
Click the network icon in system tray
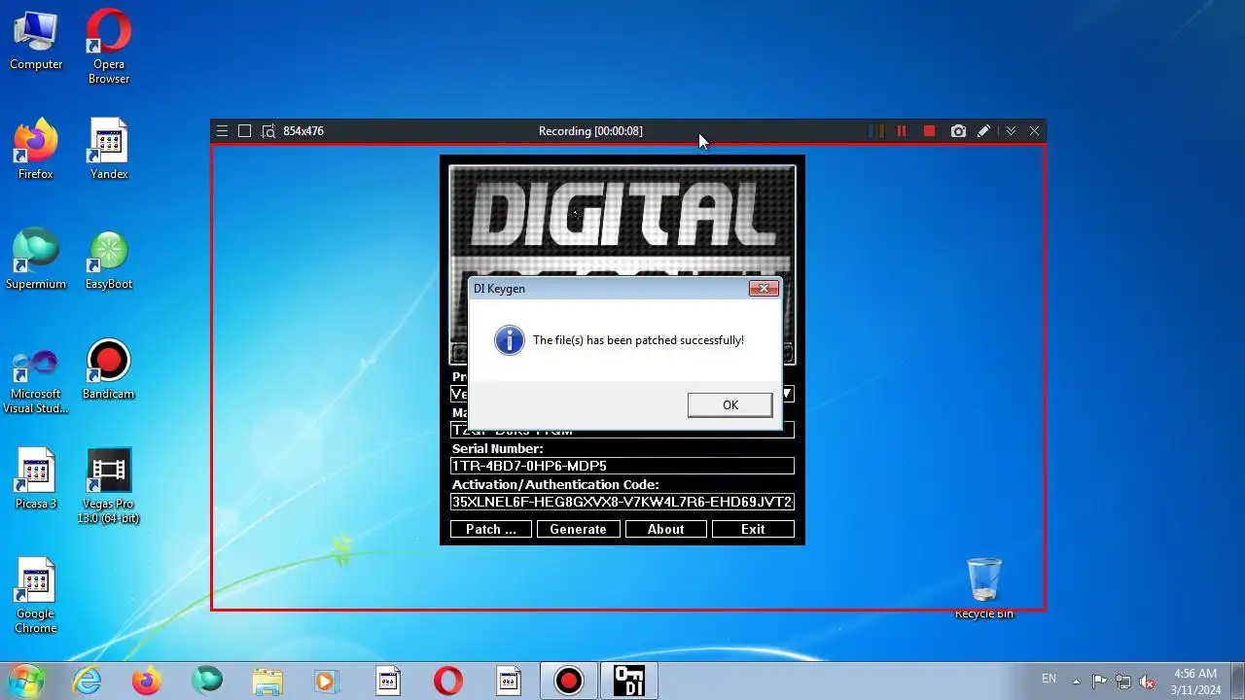[x=1123, y=682]
